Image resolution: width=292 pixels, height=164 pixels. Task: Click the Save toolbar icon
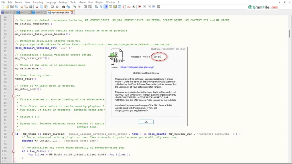point(12,7)
